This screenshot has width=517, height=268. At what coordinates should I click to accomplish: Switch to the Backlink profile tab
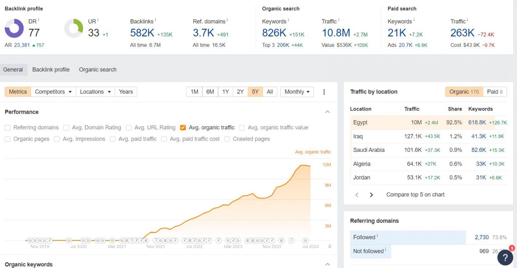pos(51,69)
